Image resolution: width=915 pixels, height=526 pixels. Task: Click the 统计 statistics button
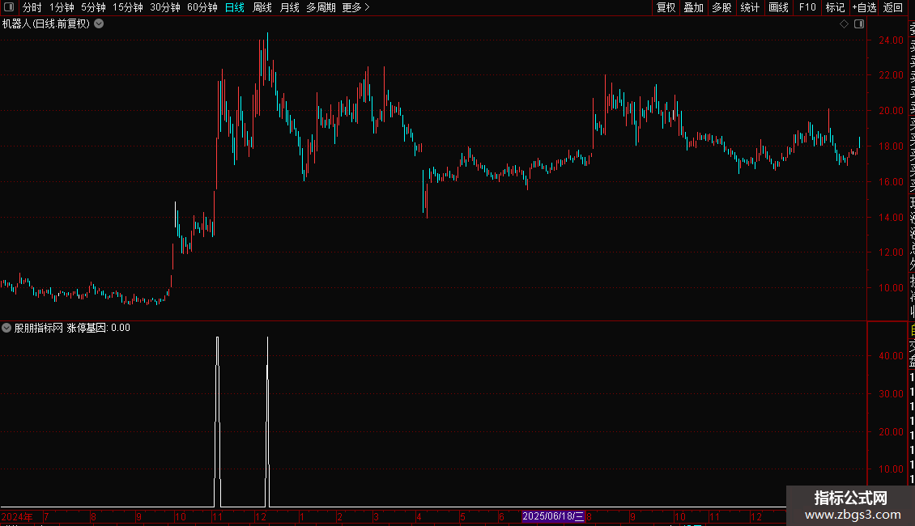(x=750, y=7)
